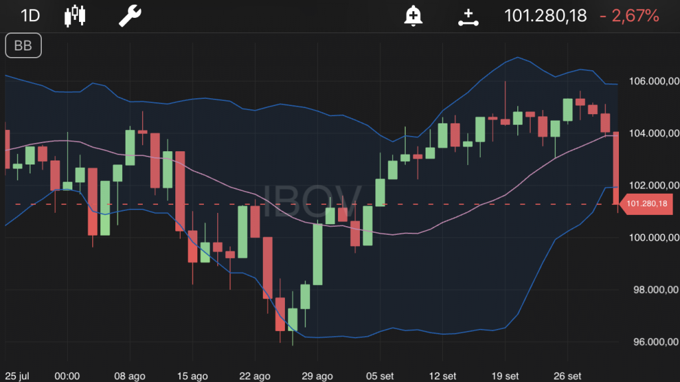Image resolution: width=680 pixels, height=382 pixels.
Task: Open the 1D timeframe selector
Action: click(x=31, y=16)
